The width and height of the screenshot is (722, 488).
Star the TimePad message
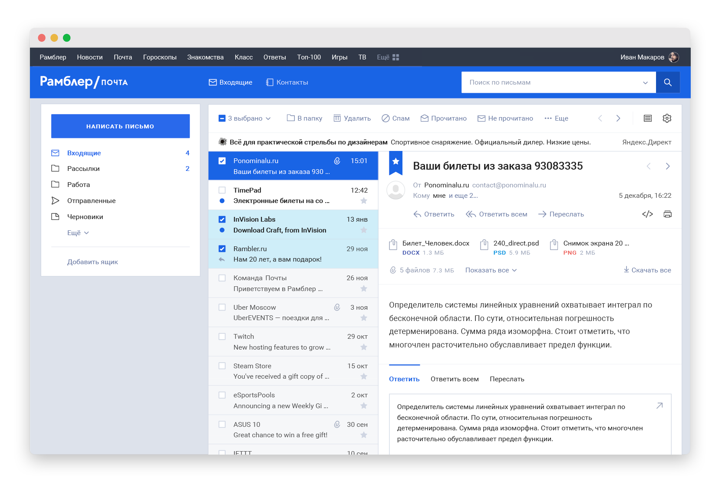tap(364, 201)
